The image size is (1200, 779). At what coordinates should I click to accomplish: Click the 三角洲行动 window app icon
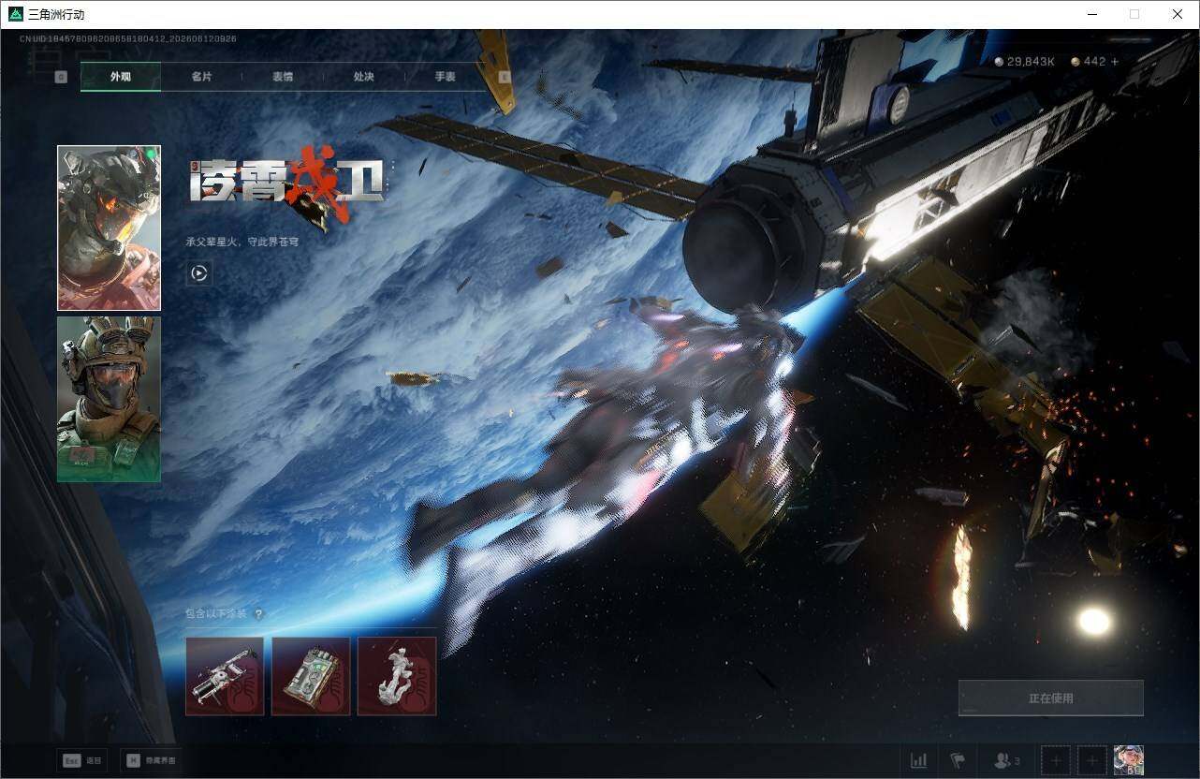pyautogui.click(x=16, y=14)
